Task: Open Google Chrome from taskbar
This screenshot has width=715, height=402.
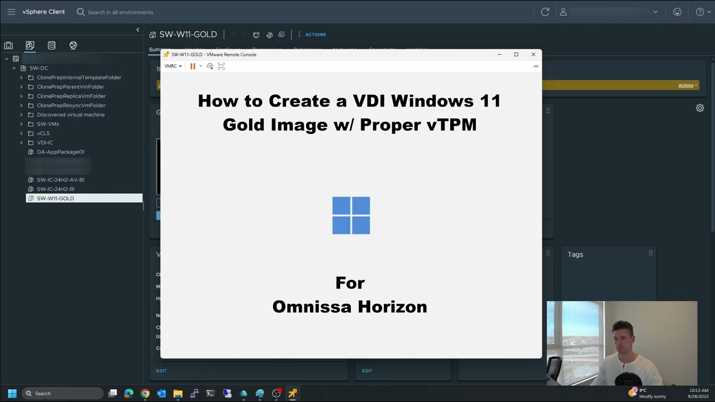Action: tap(145, 393)
